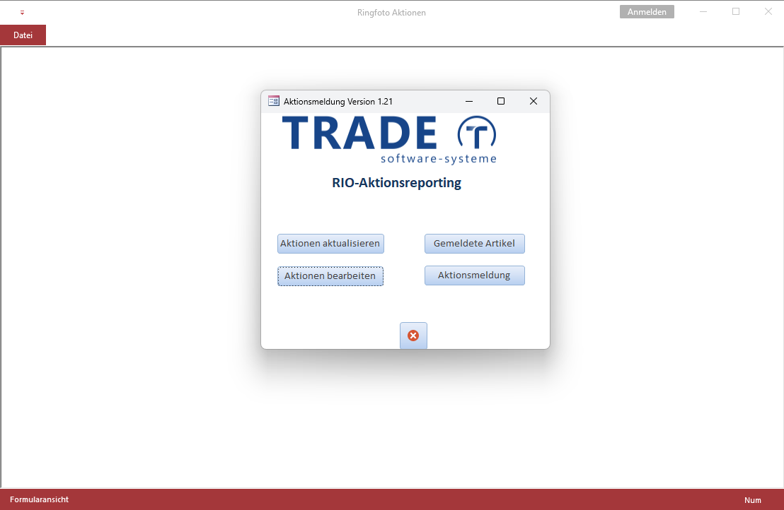Click the red X exit button in the dialog
784x510 pixels.
pyautogui.click(x=413, y=336)
